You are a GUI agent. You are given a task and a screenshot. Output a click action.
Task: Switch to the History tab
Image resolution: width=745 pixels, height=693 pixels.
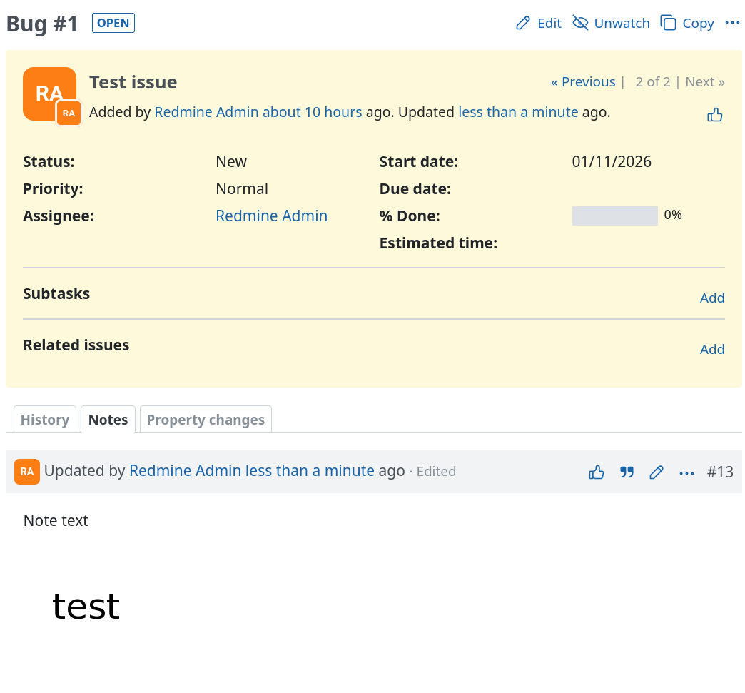(45, 420)
